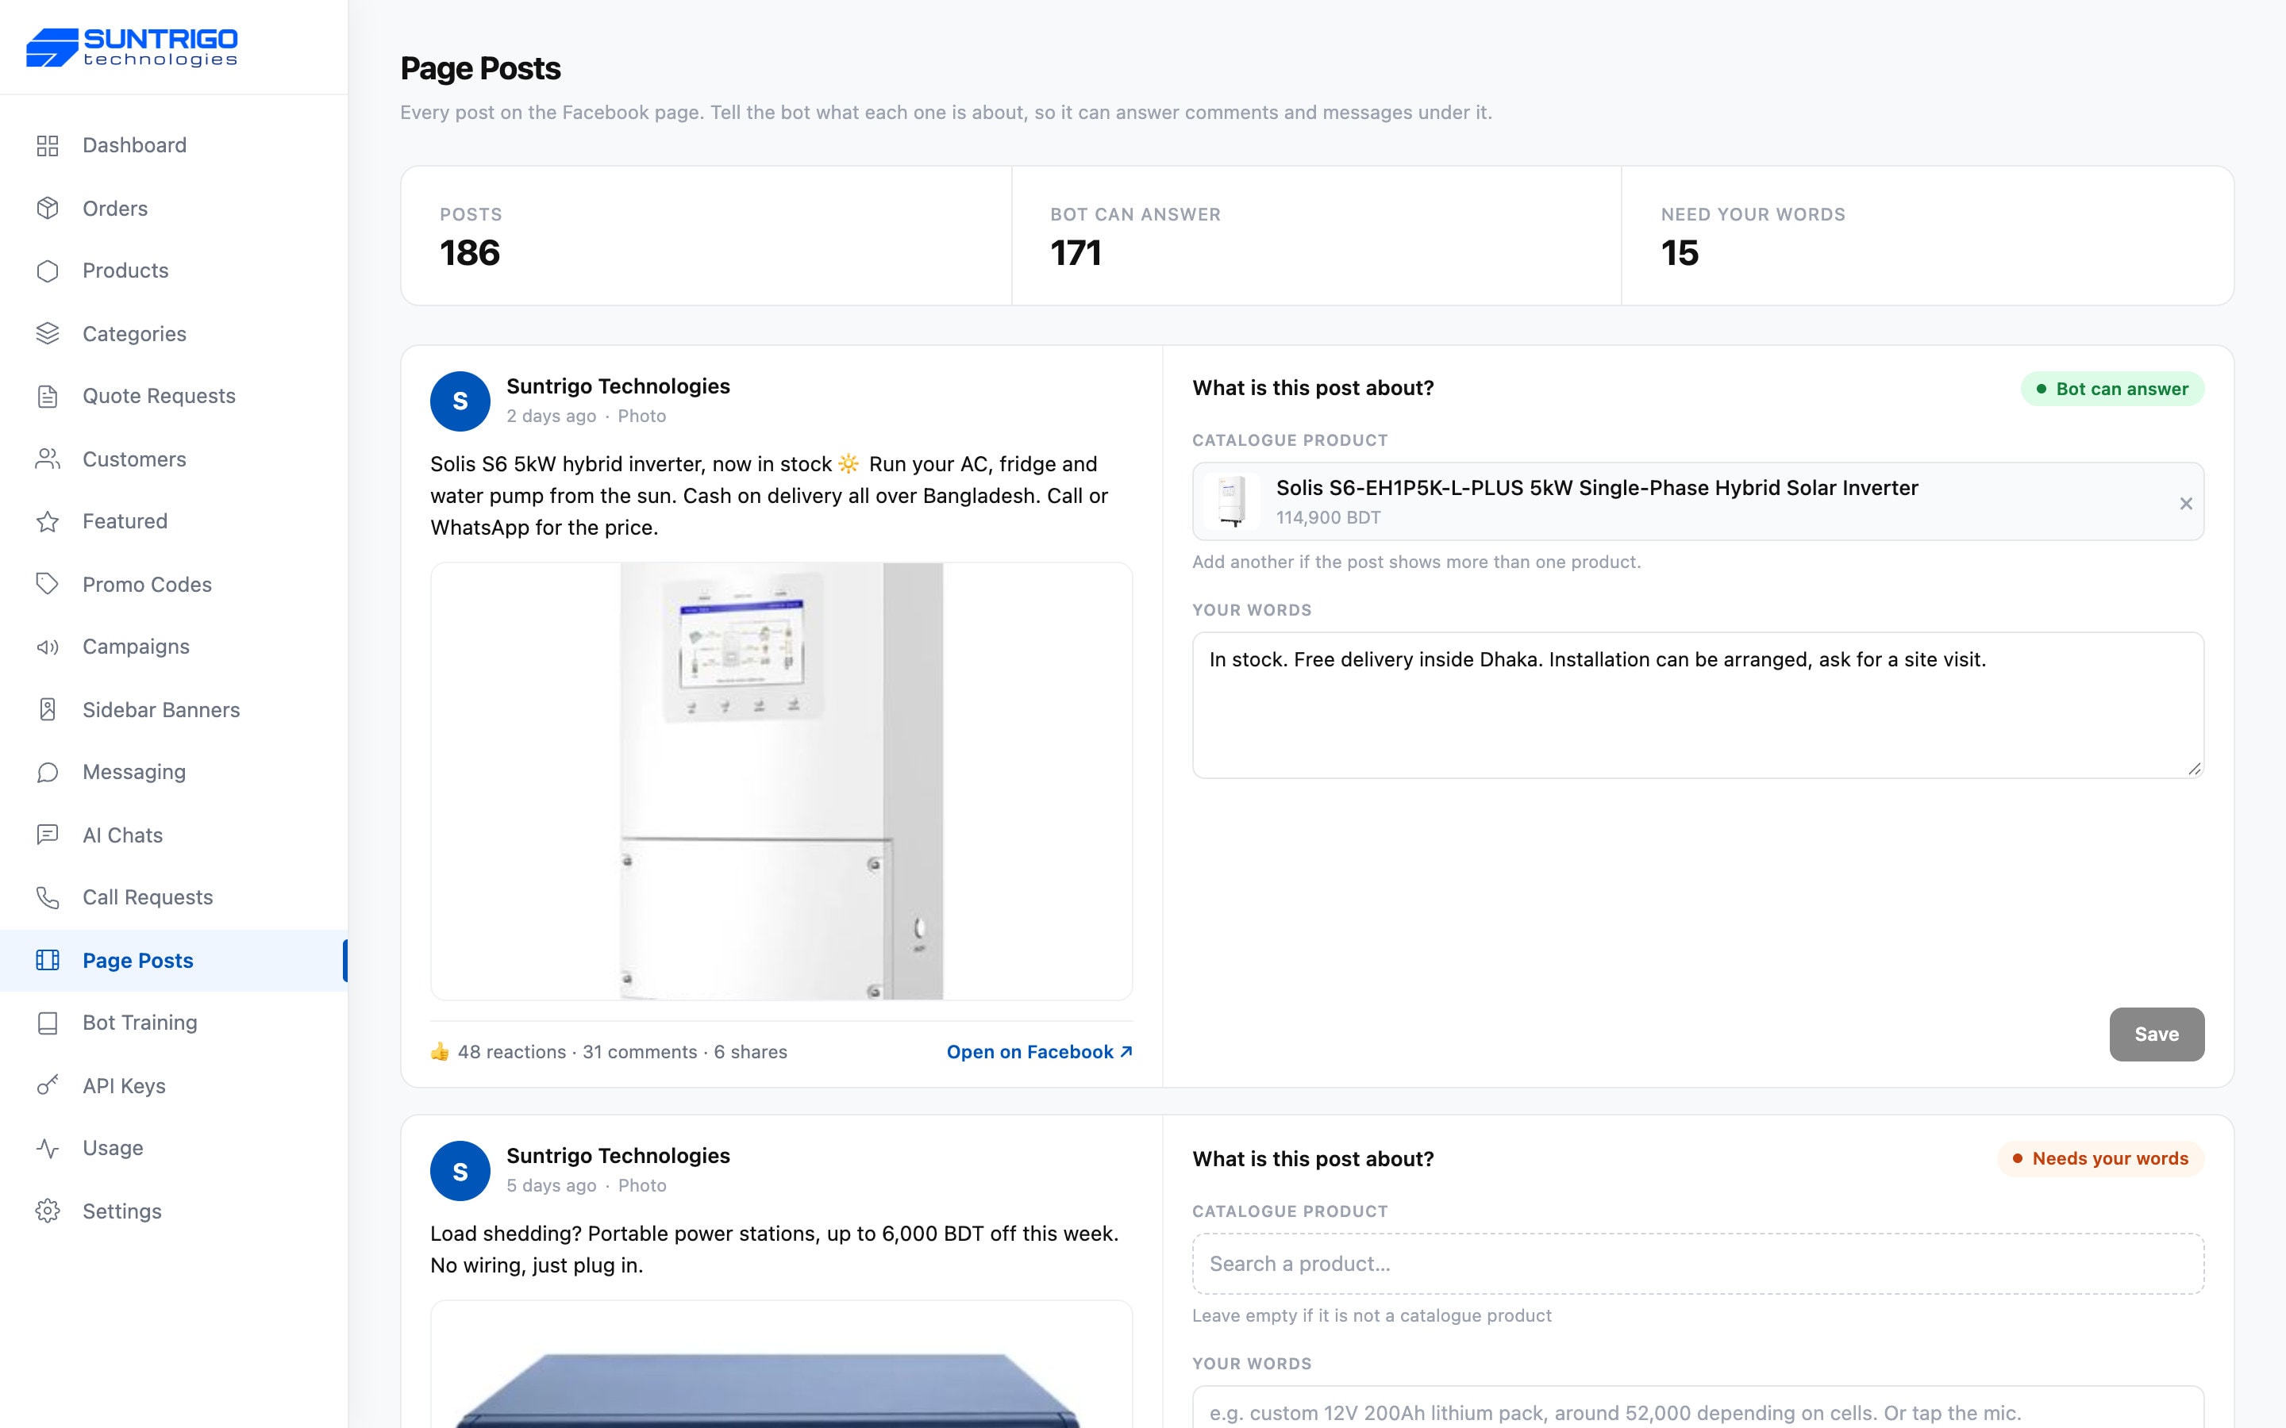Viewport: 2286px width, 1428px height.
Task: Click the Call Requests phone icon
Action: pyautogui.click(x=48, y=897)
